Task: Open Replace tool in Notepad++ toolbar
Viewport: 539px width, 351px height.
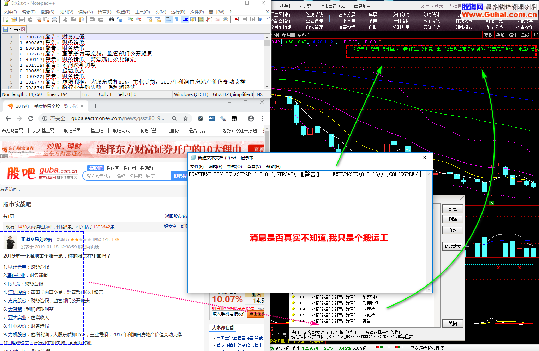Action: pos(120,19)
